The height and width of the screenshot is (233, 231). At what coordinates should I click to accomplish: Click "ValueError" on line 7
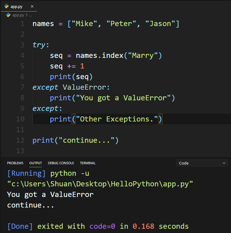pyautogui.click(x=84, y=87)
